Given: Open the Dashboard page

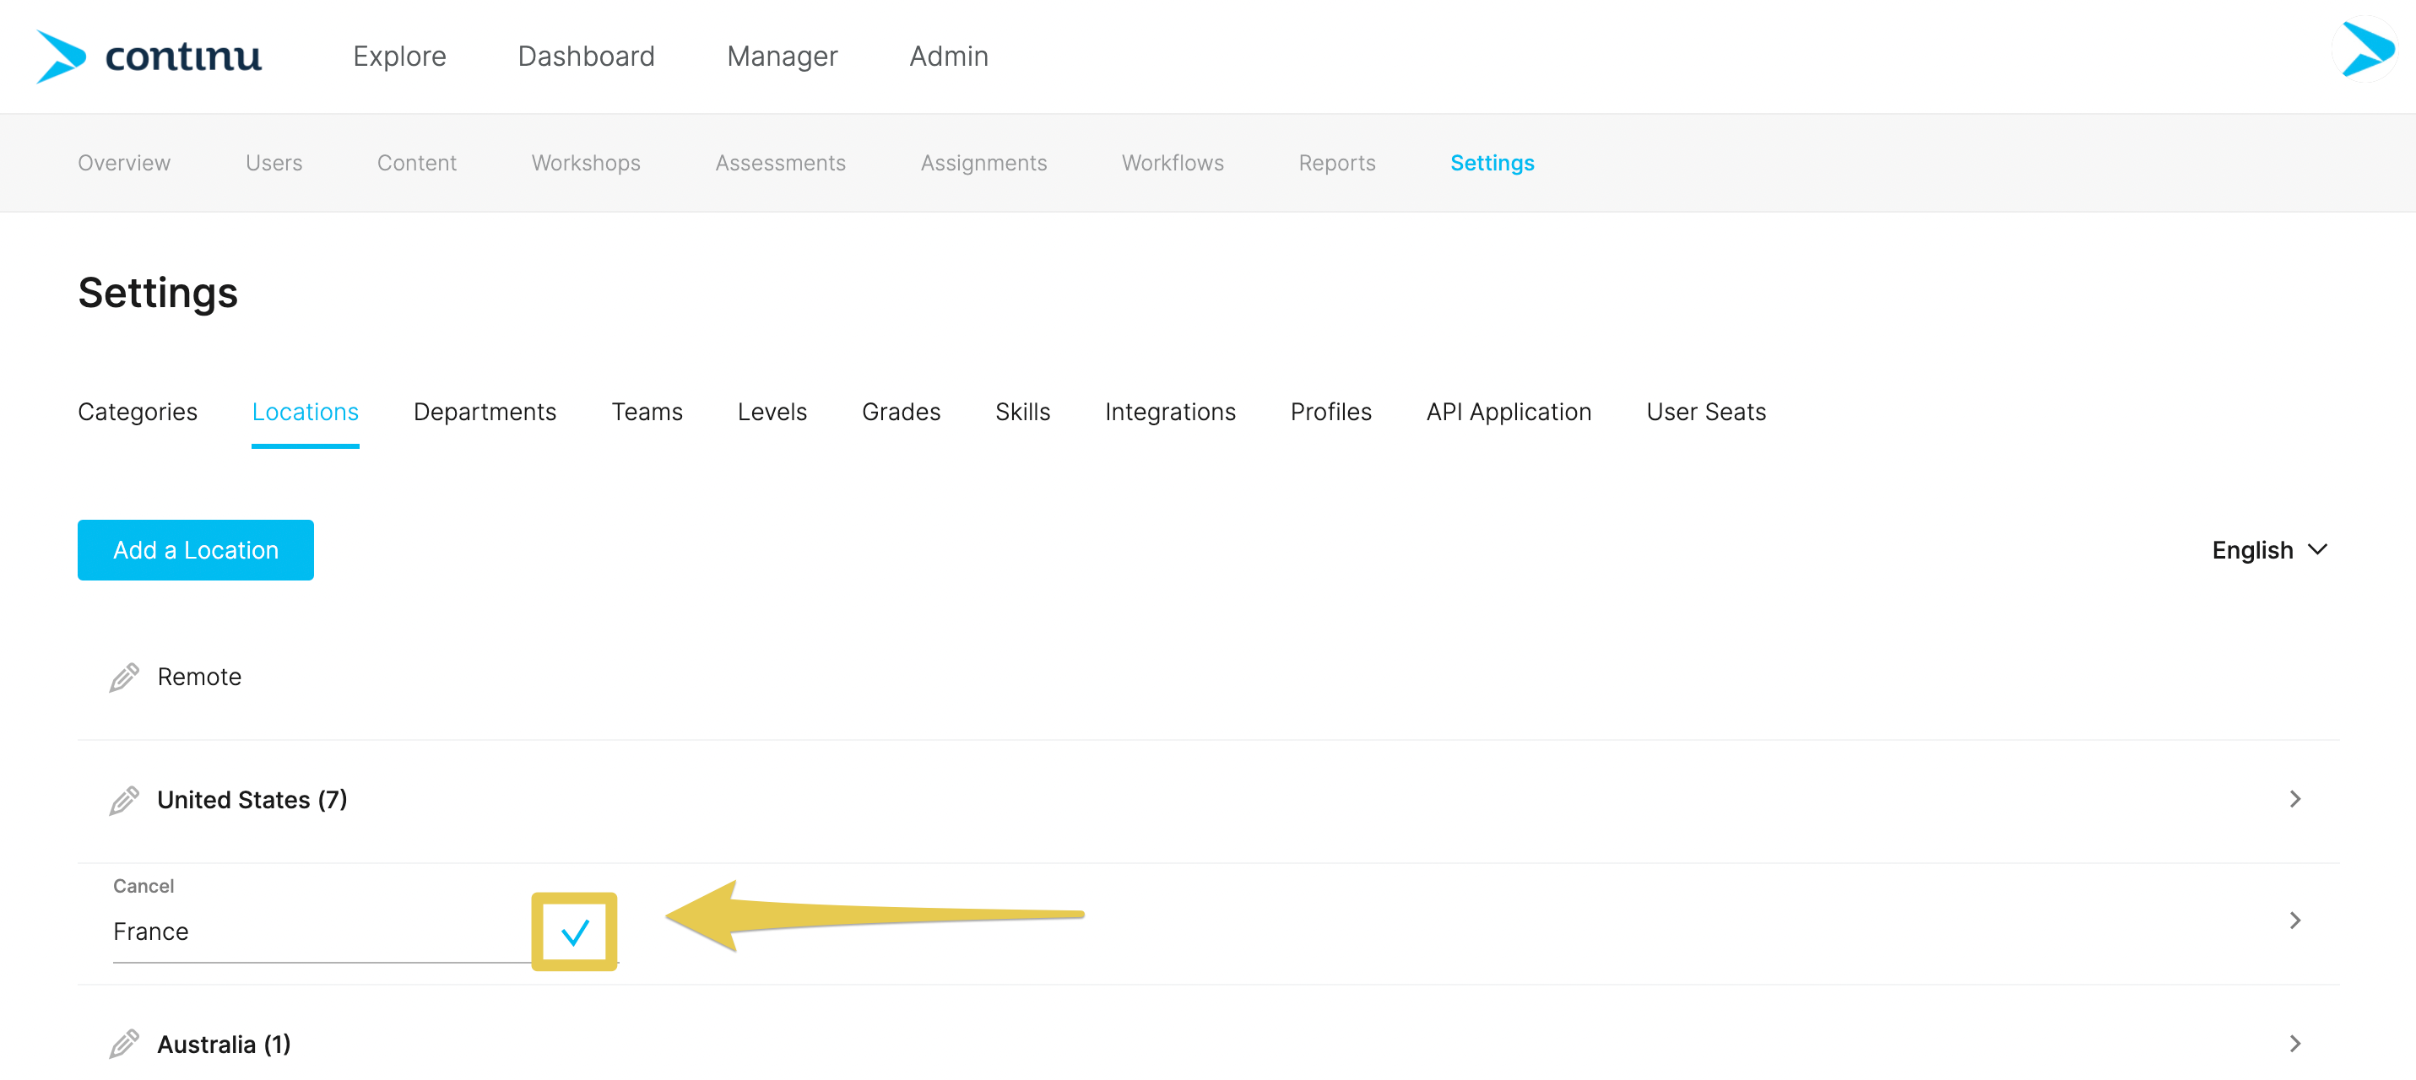Looking at the screenshot, I should pos(586,57).
